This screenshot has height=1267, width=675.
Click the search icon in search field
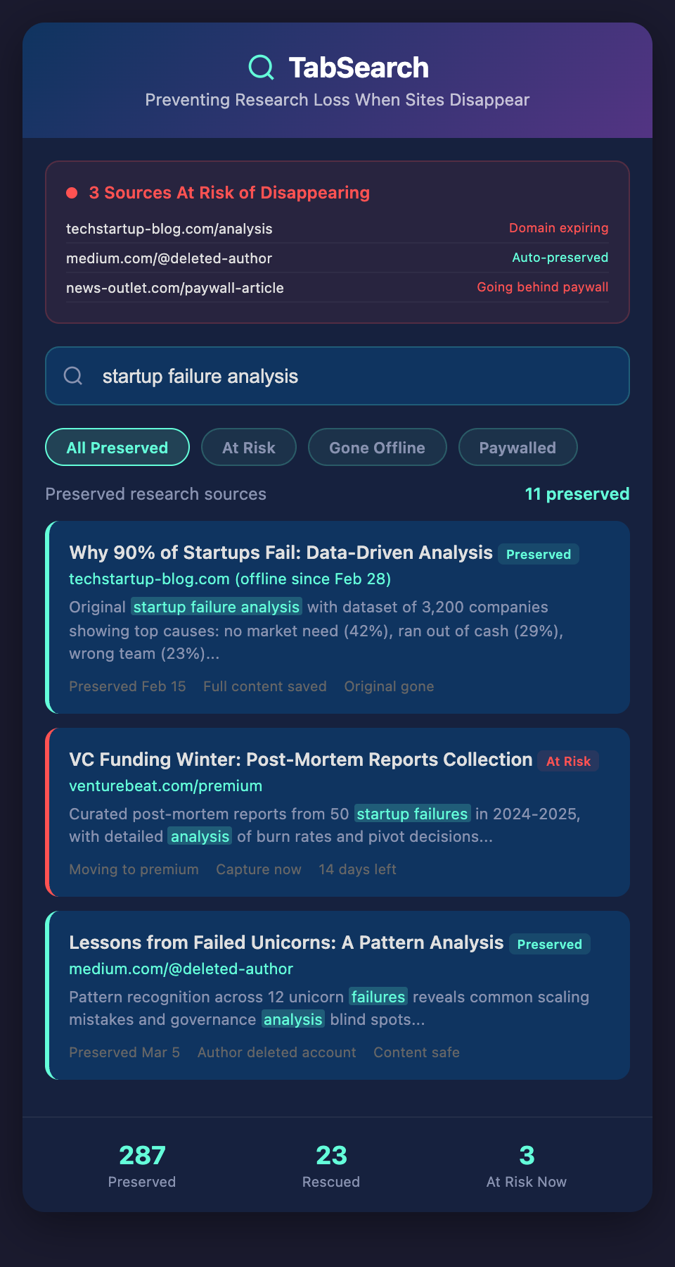click(73, 376)
